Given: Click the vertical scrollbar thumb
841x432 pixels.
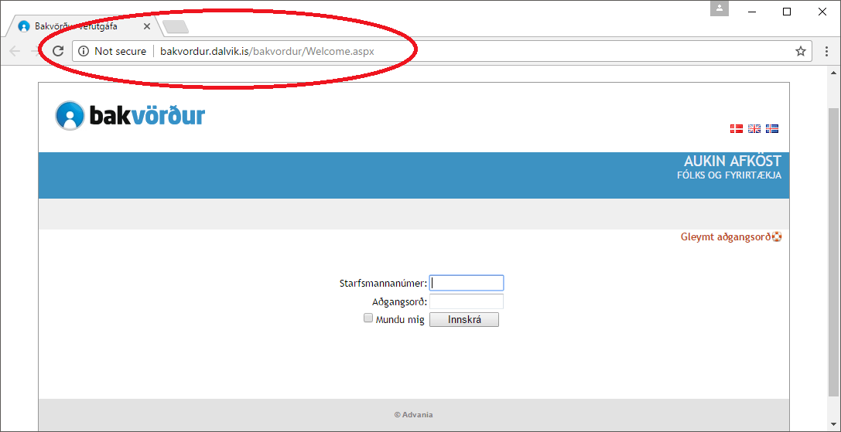Looking at the screenshot, I should pos(835,253).
